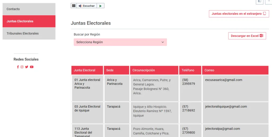Click Iquique y Alto Hospicio address cell
The height and width of the screenshot is (137, 272).
pos(154,113)
